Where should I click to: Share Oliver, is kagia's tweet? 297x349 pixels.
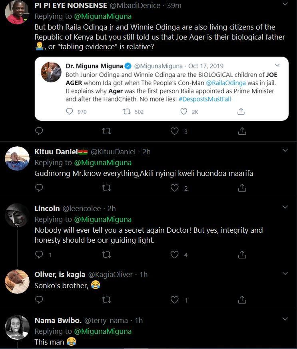coord(242,300)
